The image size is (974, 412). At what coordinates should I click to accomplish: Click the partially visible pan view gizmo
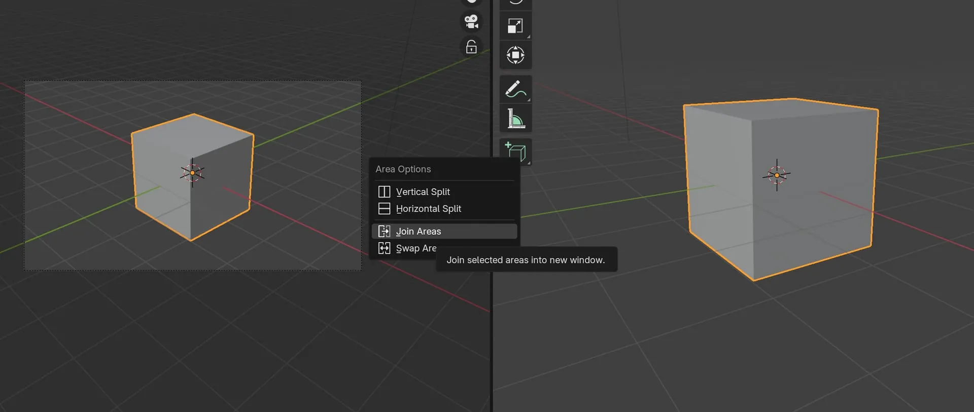[471, 2]
